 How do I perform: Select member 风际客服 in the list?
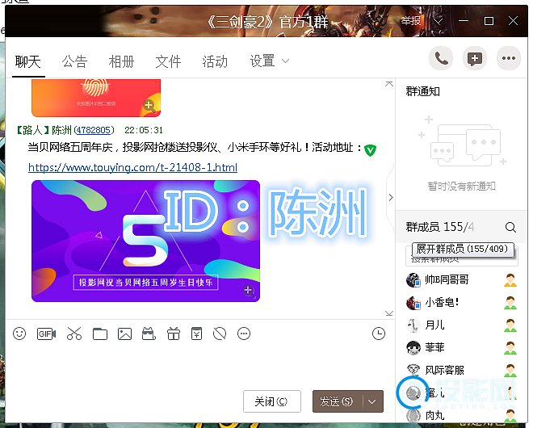tap(462, 370)
